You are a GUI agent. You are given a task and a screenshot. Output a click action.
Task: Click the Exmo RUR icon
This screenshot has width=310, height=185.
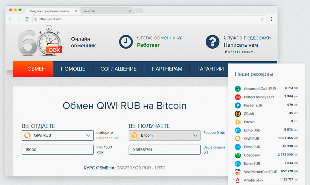pyautogui.click(x=238, y=147)
